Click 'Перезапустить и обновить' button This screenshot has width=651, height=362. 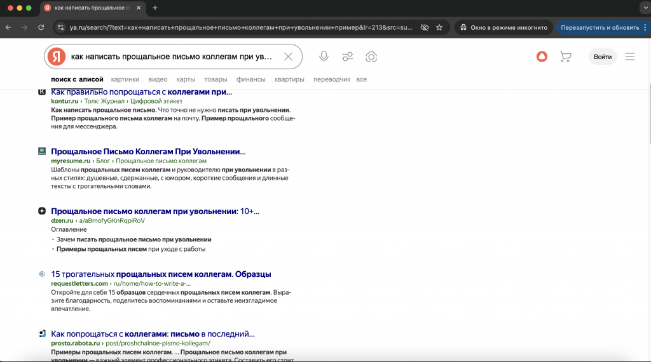click(x=600, y=27)
